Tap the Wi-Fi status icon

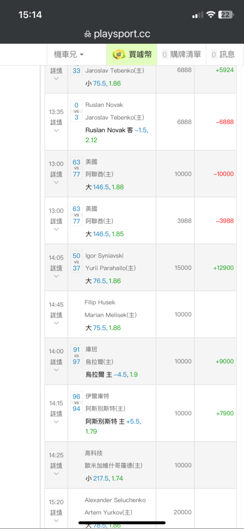click(211, 14)
